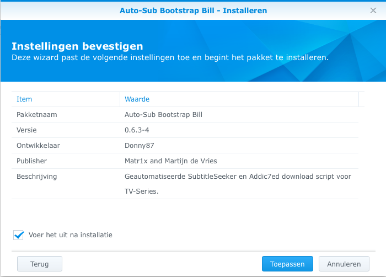Click the 'Deze wizard past' subtitle text
386x277 pixels.
170,57
